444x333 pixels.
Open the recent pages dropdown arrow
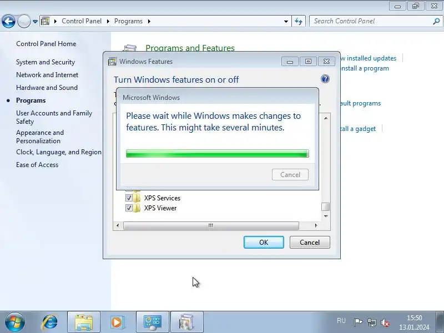(x=35, y=22)
